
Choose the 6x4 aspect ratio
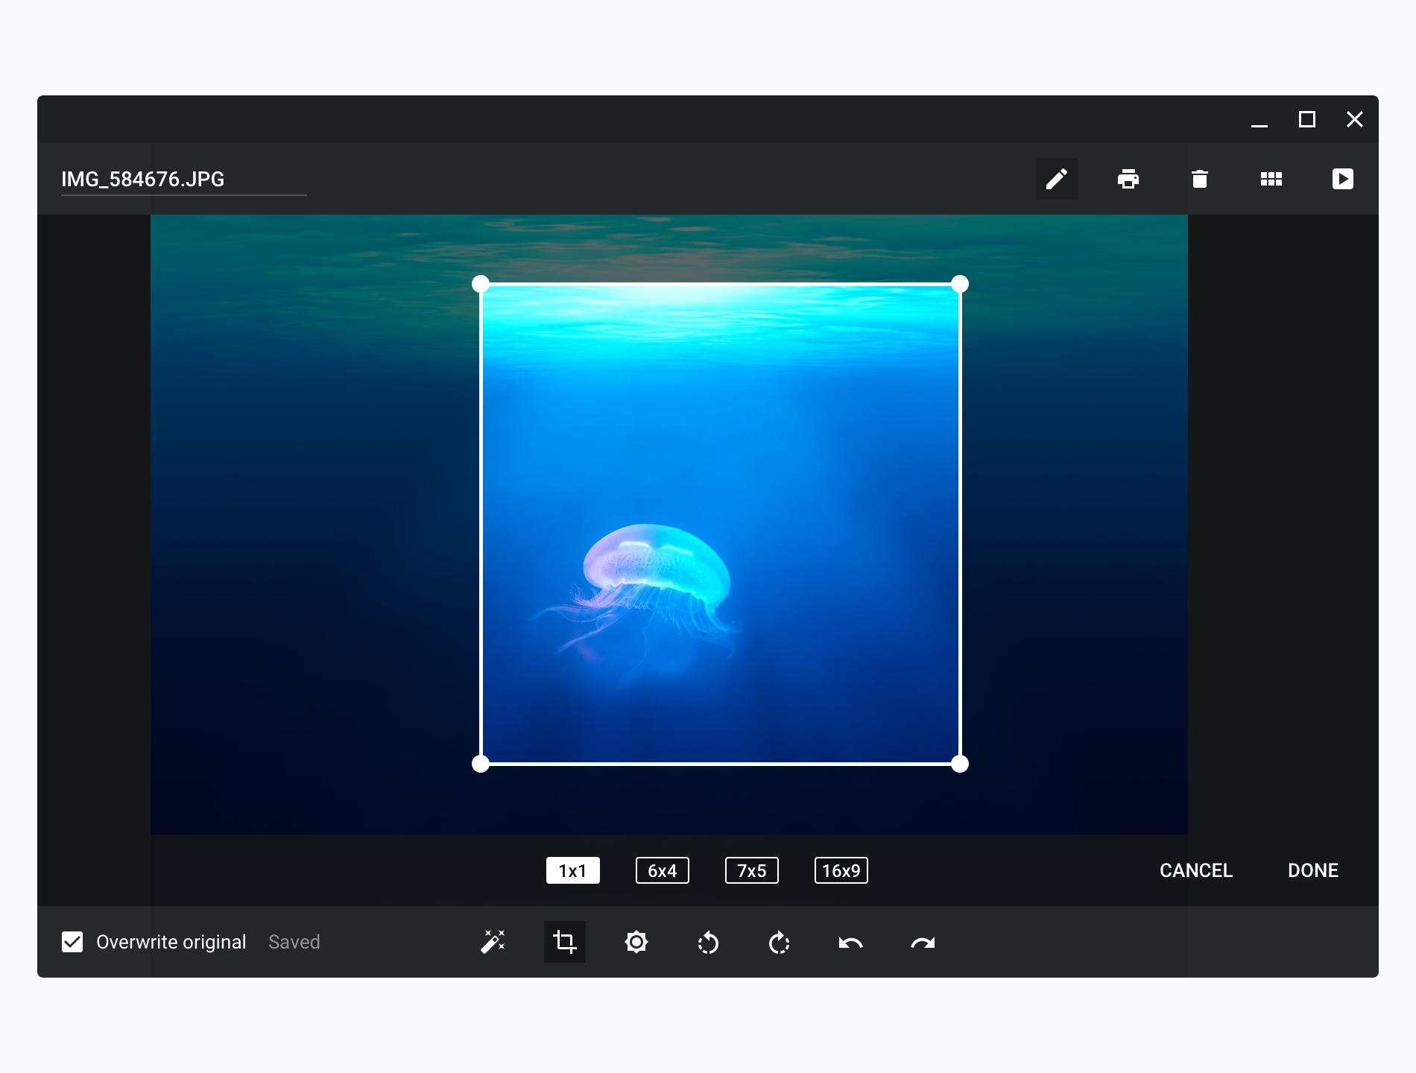[662, 870]
